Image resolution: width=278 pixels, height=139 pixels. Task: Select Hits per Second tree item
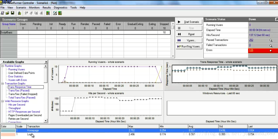(17, 105)
